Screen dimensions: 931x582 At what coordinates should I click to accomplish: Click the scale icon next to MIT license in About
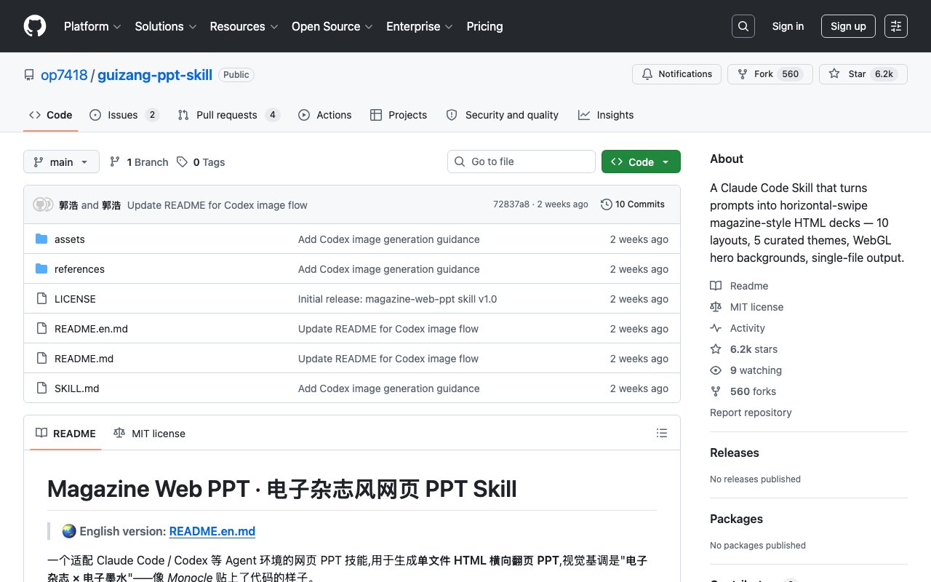[x=716, y=307]
